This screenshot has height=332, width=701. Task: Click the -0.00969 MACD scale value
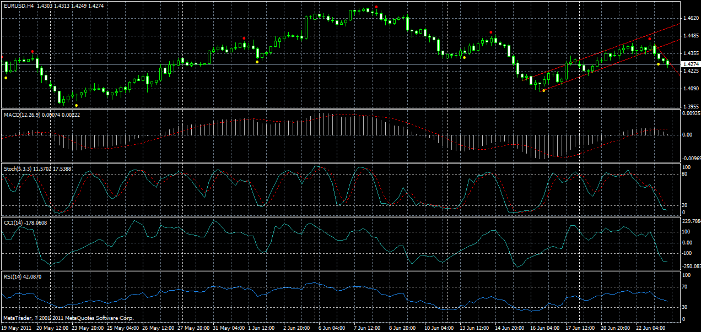pos(691,157)
